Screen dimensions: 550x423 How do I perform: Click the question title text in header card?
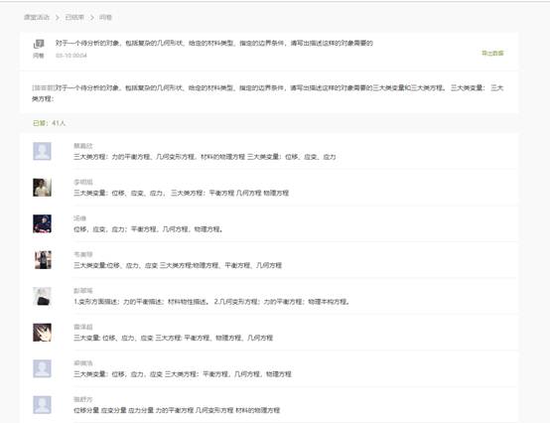(214, 43)
